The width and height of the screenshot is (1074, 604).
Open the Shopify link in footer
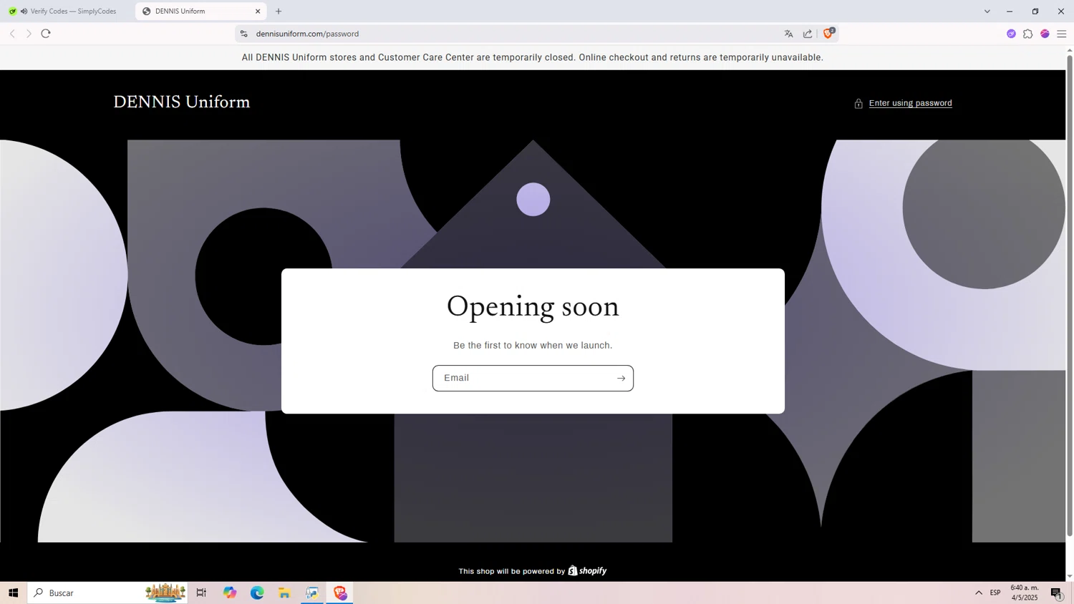(x=587, y=570)
